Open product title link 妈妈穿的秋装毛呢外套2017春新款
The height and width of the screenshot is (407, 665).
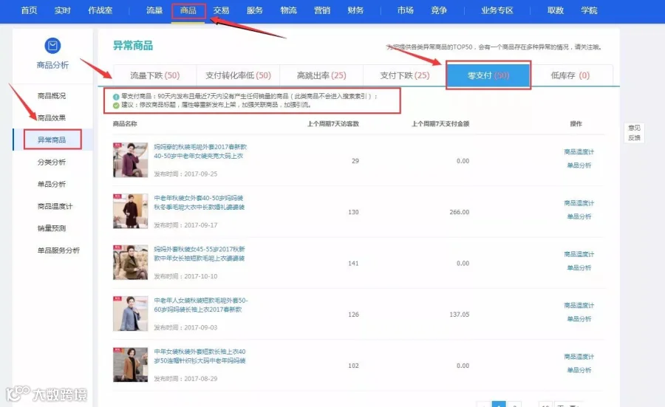(200, 147)
